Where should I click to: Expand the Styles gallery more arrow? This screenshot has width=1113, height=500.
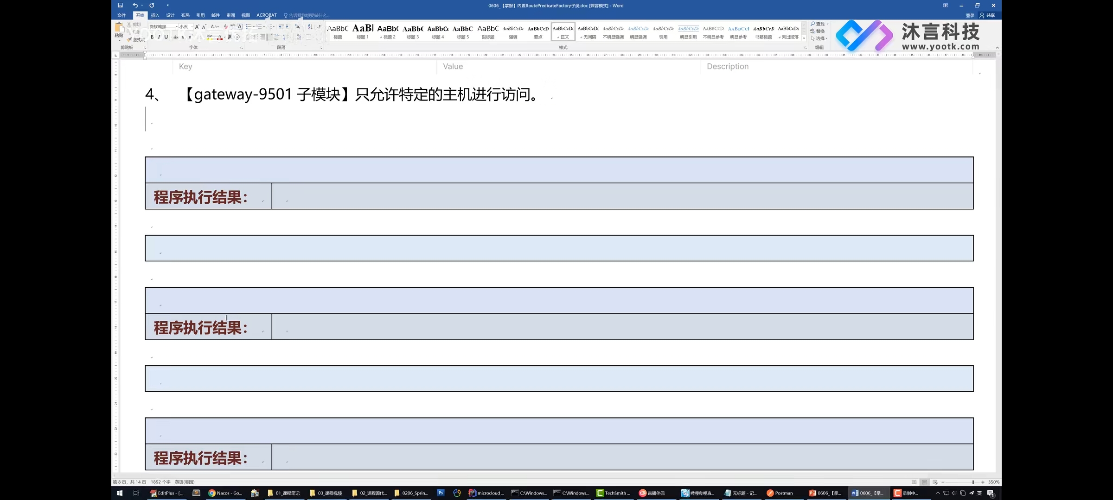(x=804, y=38)
